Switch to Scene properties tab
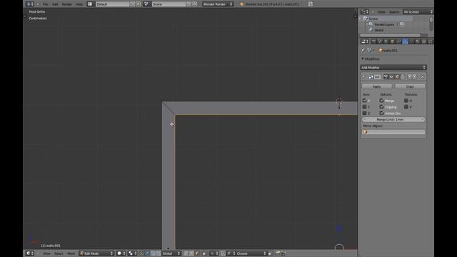457x257 pixels. click(380, 41)
